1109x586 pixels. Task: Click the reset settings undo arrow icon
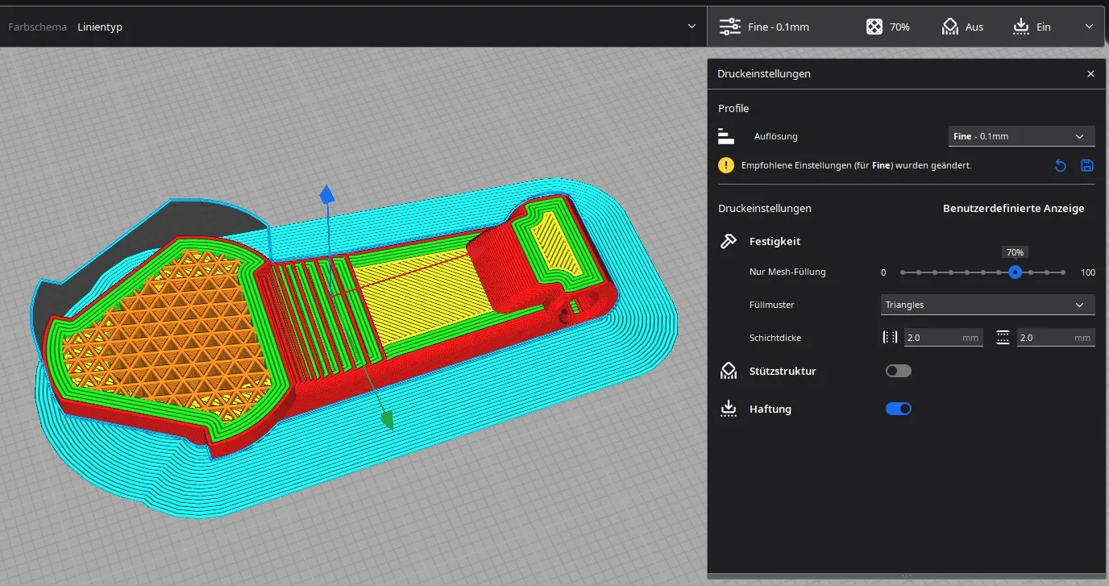(x=1061, y=166)
